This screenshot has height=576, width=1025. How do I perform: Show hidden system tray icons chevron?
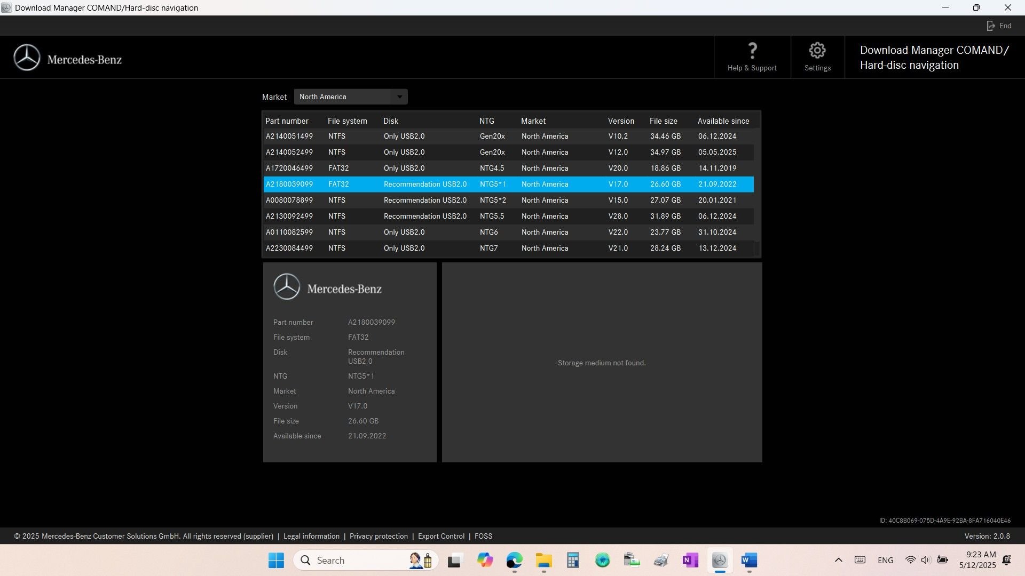838,560
